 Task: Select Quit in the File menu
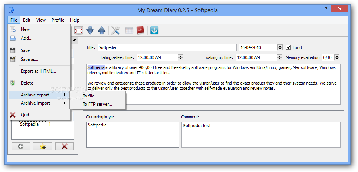(x=39, y=115)
